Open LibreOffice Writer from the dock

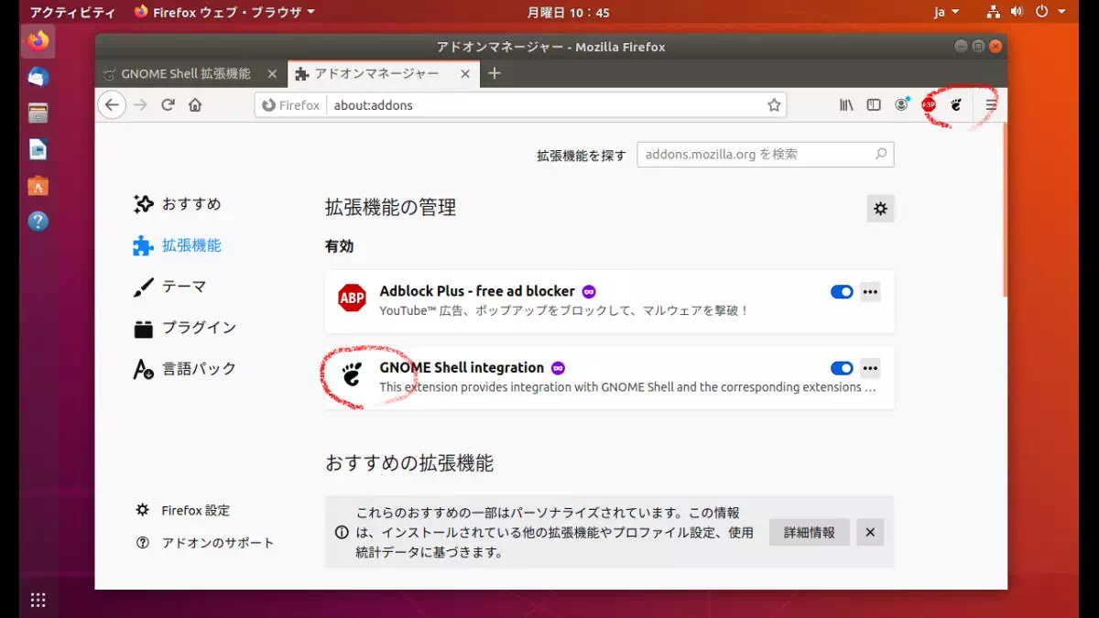(38, 149)
